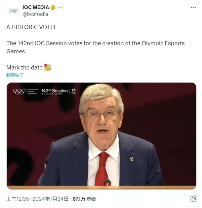This screenshot has height=208, width=202.
Task: Open the @iocmedia handle
Action: (35, 14)
